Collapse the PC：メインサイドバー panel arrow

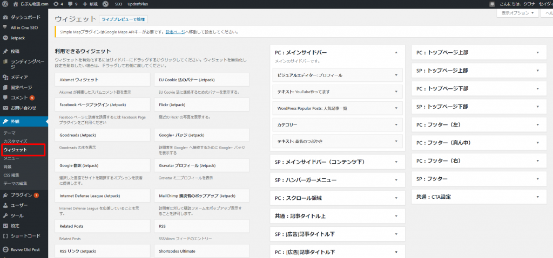[396, 52]
